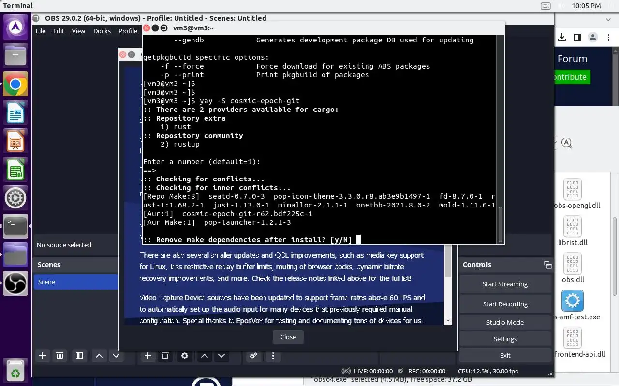This screenshot has width=619, height=386.
Task: Open Chrome profile avatar icon
Action: click(593, 37)
